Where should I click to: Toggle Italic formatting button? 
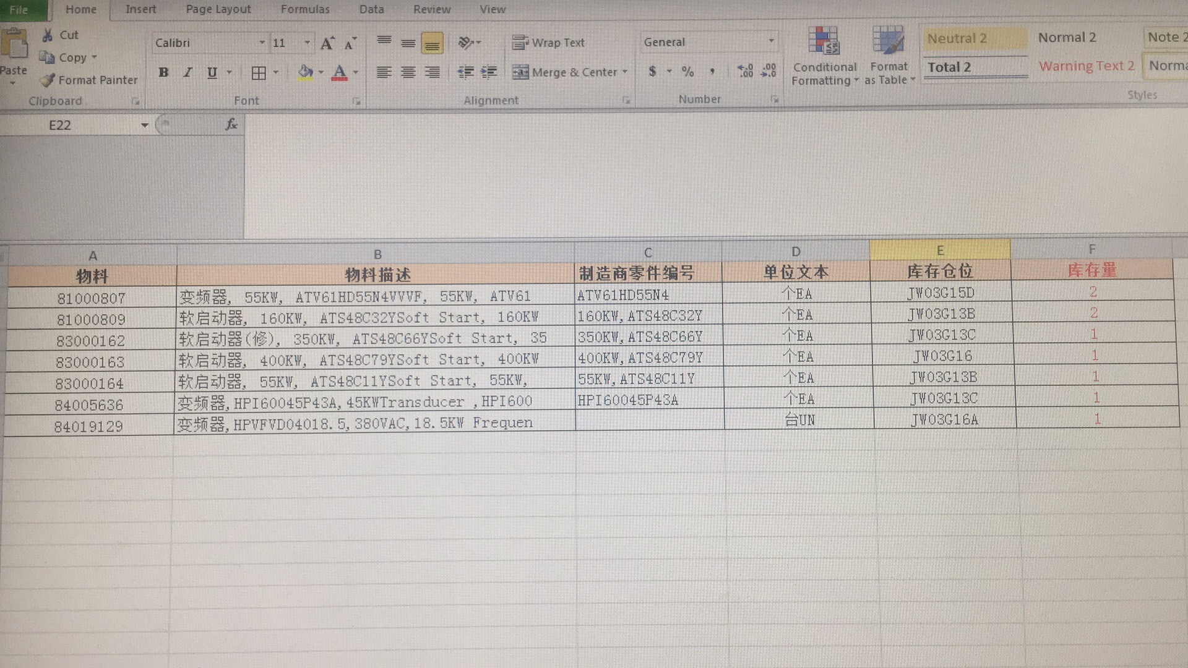pyautogui.click(x=187, y=72)
